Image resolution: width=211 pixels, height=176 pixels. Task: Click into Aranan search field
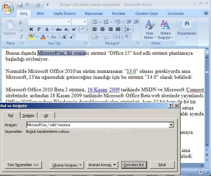(x=98, y=125)
